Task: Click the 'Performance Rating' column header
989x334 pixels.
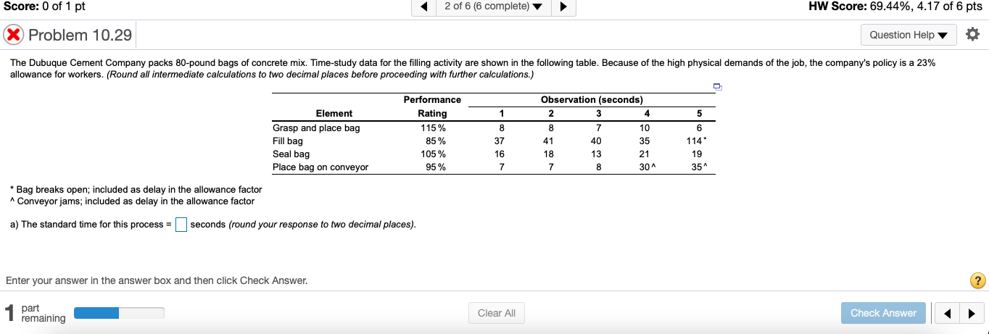Action: click(x=432, y=107)
